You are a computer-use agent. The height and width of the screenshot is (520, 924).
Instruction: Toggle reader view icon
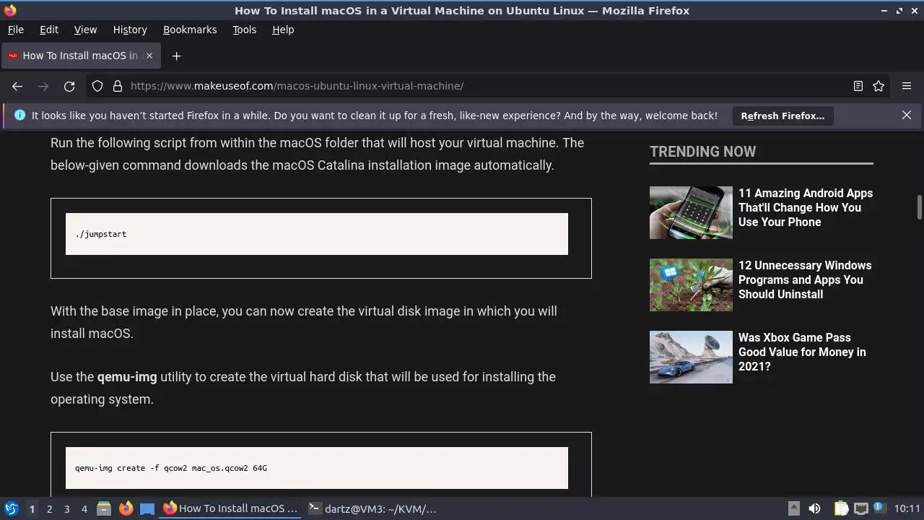tap(858, 86)
